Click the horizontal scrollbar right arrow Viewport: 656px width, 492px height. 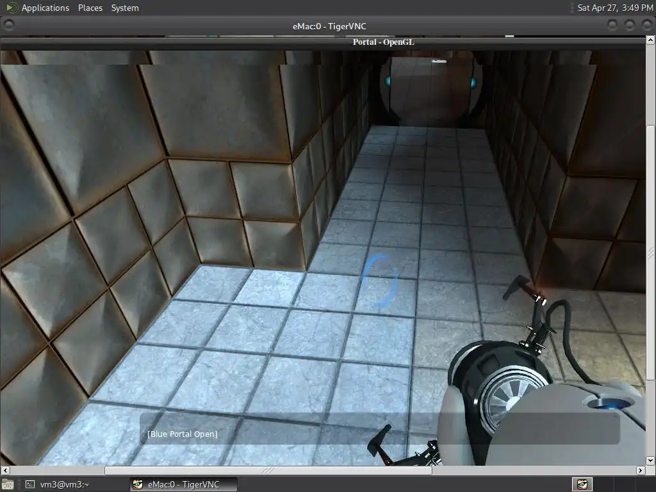(641, 470)
